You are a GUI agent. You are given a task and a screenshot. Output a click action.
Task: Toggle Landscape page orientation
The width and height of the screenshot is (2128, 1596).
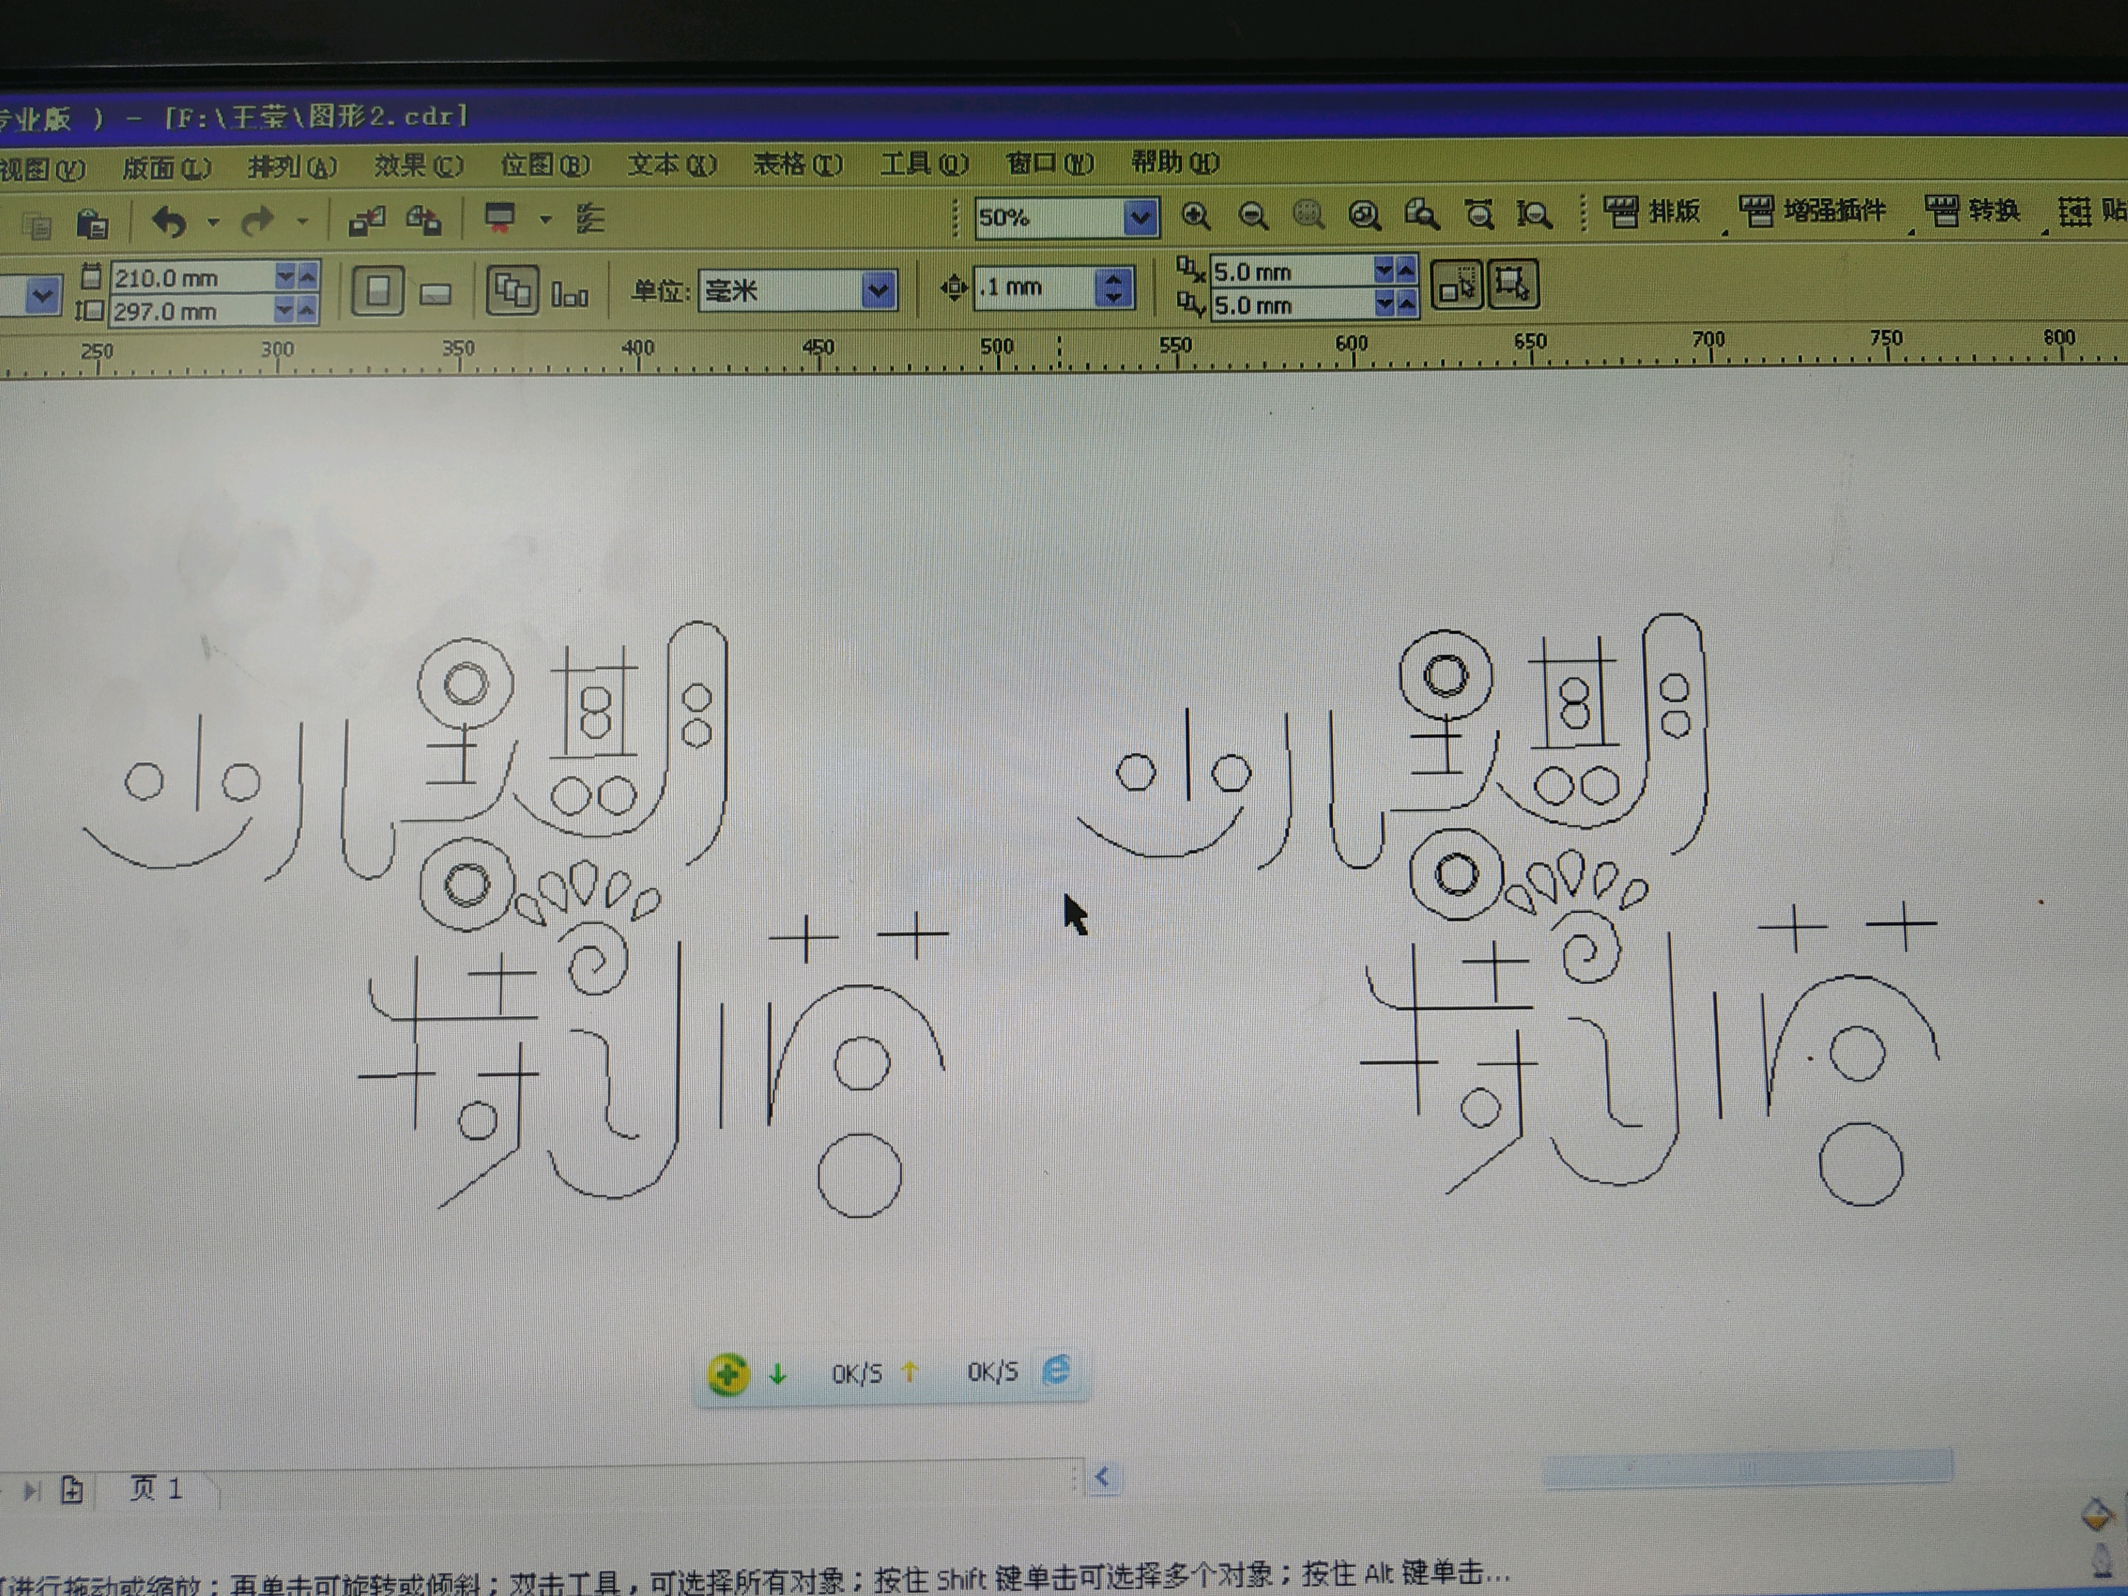(436, 294)
